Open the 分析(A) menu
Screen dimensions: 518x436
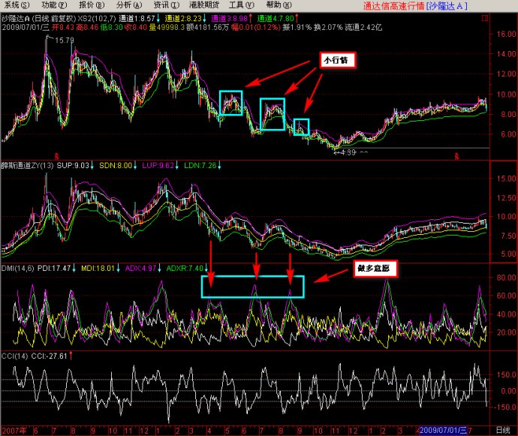129,5
